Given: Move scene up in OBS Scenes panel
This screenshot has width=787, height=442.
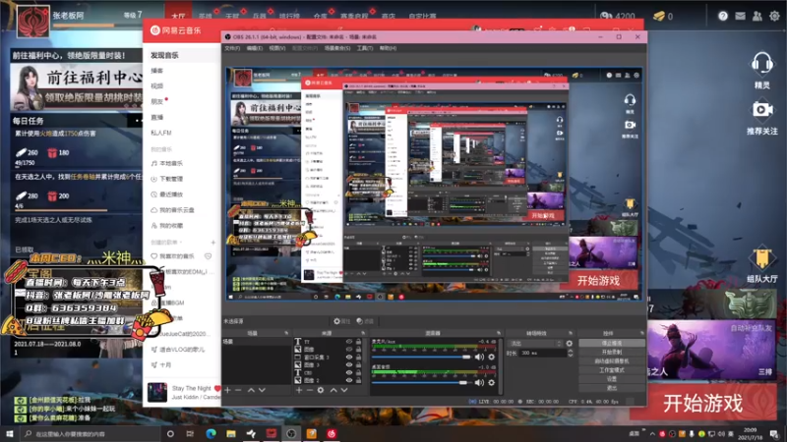Looking at the screenshot, I should coord(251,390).
